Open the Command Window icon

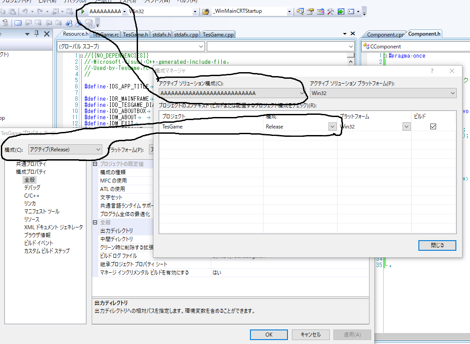(x=351, y=11)
